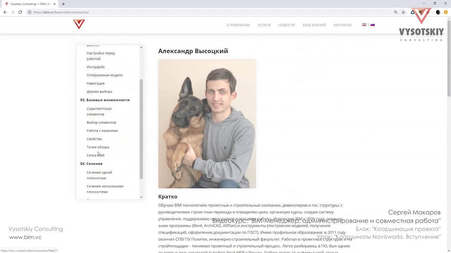Open the КОНТАКТЫ menu item
Viewport: 451px width, 253px height.
[x=342, y=25]
